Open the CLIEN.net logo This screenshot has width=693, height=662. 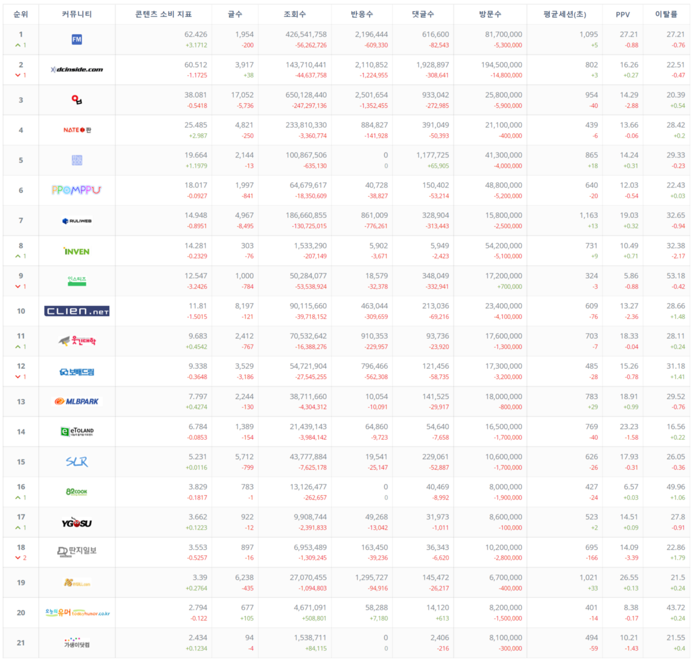77,311
